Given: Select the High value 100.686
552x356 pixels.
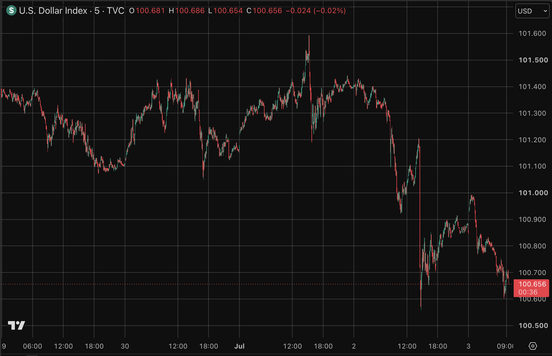Looking at the screenshot, I should click(x=190, y=11).
